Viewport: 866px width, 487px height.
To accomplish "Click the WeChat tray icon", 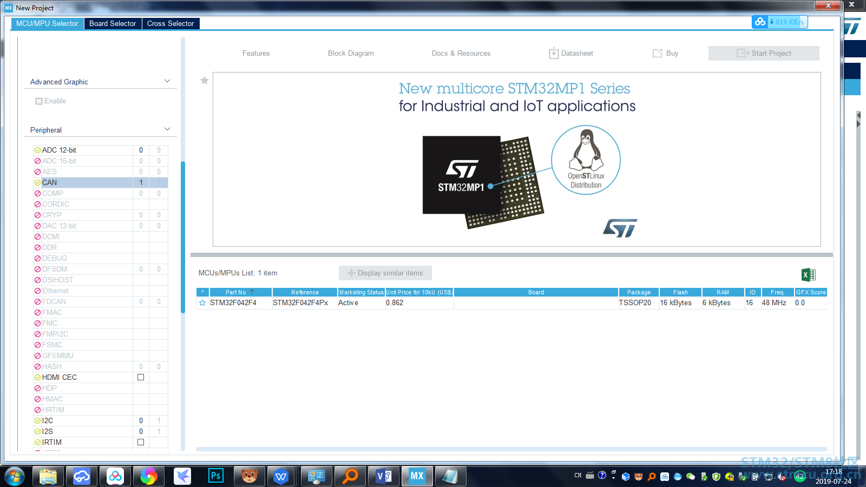I will click(x=691, y=477).
